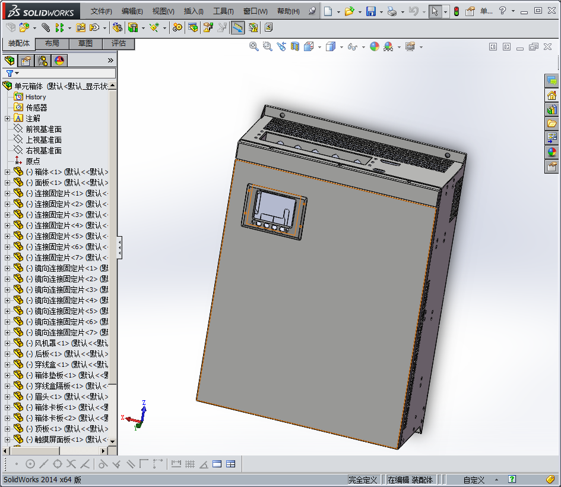Click 自定义 in the status bar
Viewport: 561px width, 487px height.
[474, 480]
